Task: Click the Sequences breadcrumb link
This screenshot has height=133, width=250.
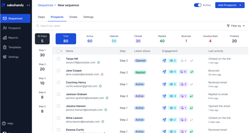Action: (45, 5)
